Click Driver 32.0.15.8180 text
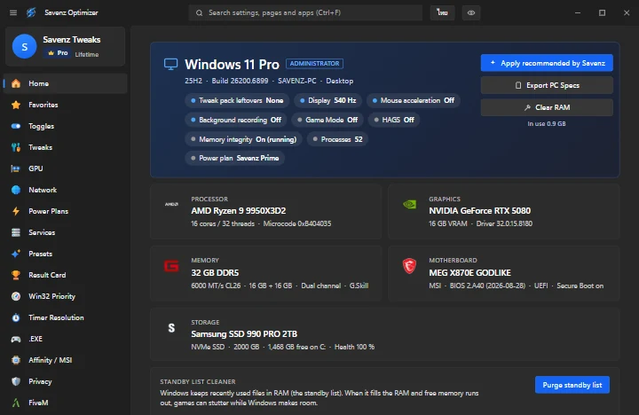Image resolution: width=639 pixels, height=415 pixels. coord(504,223)
